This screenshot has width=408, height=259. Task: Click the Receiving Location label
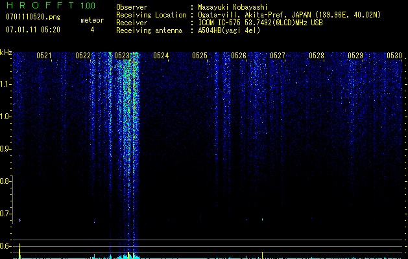click(x=151, y=15)
